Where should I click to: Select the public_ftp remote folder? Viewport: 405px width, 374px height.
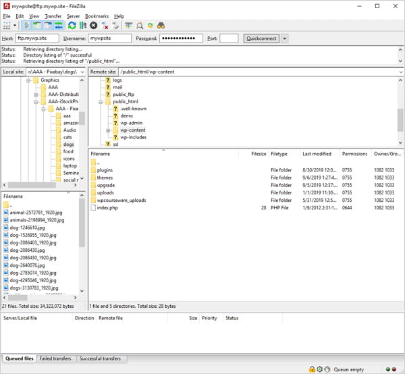[x=124, y=95]
